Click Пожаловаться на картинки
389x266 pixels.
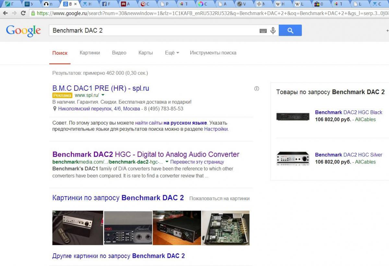point(219,198)
